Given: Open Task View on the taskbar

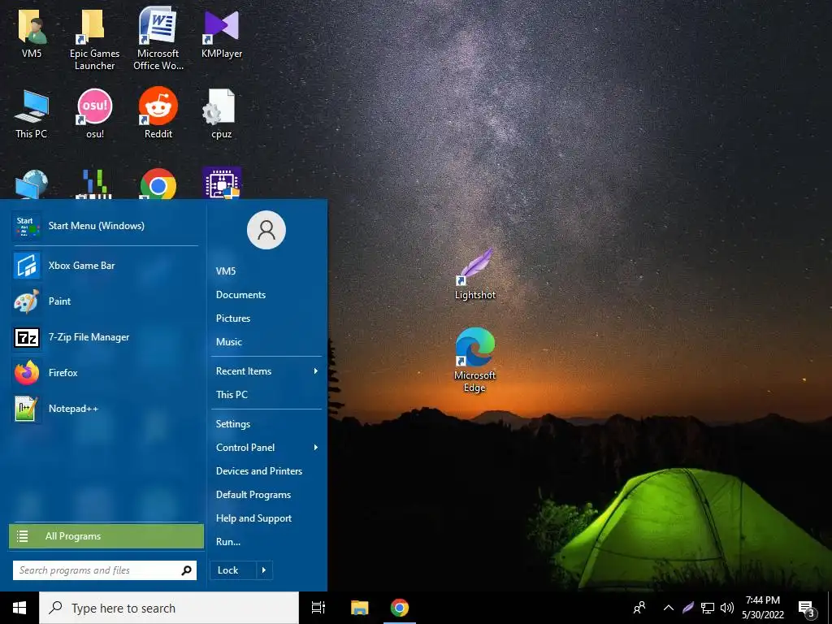Looking at the screenshot, I should tap(318, 608).
